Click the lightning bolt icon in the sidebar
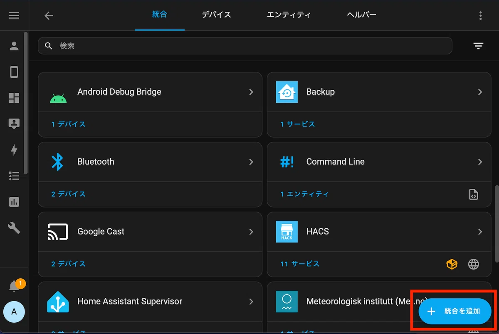Screen dimensions: 499x334 coord(14,150)
